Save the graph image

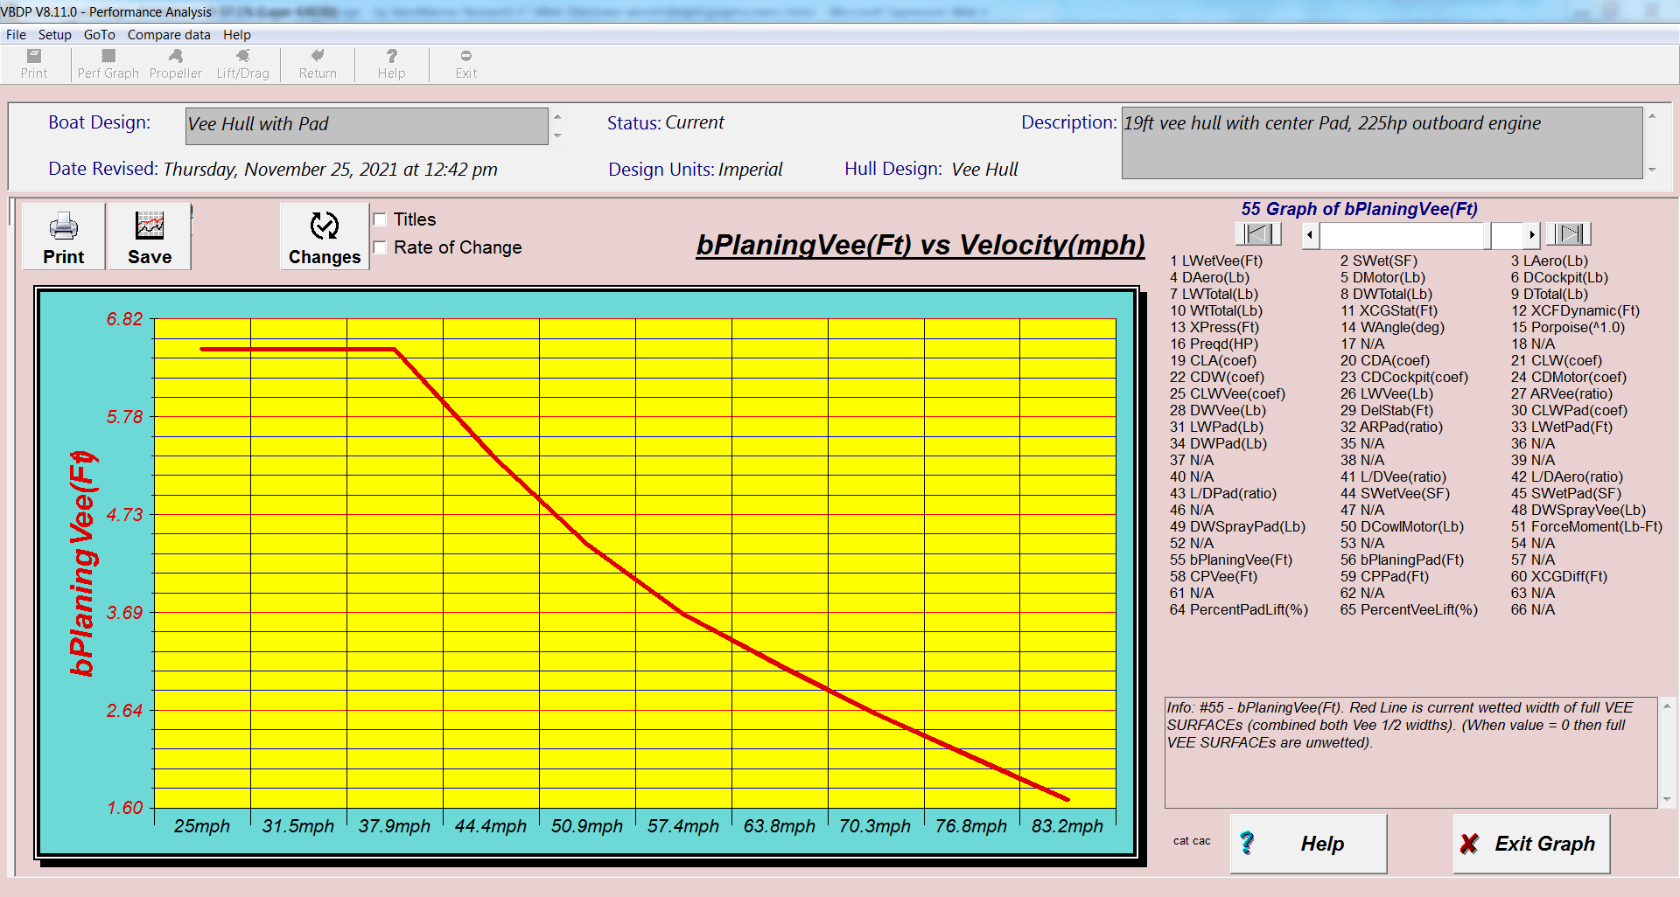point(150,237)
